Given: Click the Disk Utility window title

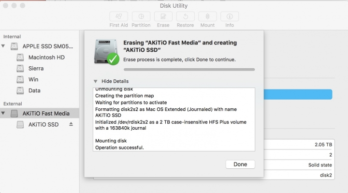Looking at the screenshot, I should click(174, 6).
